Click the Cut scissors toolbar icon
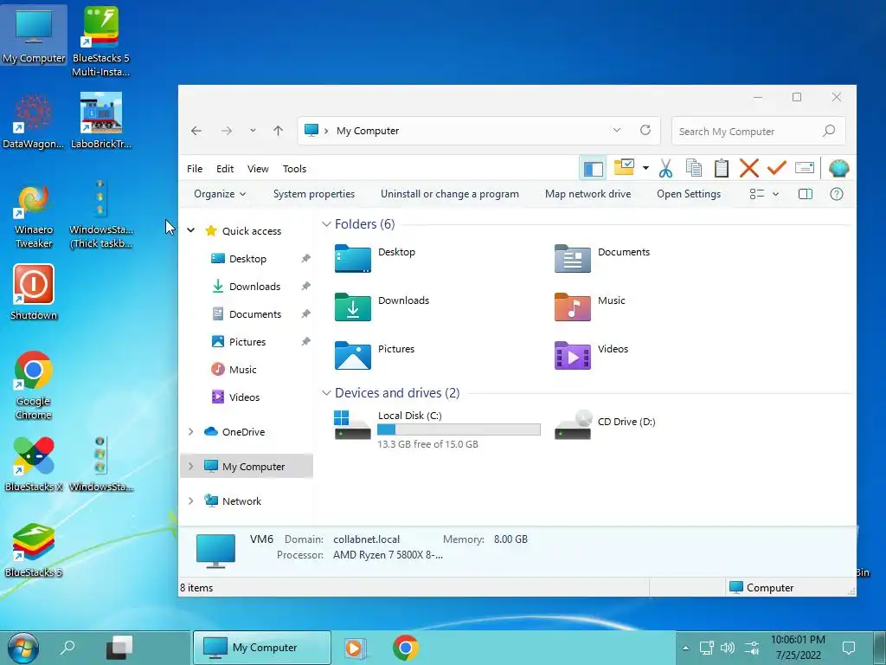 click(x=665, y=169)
